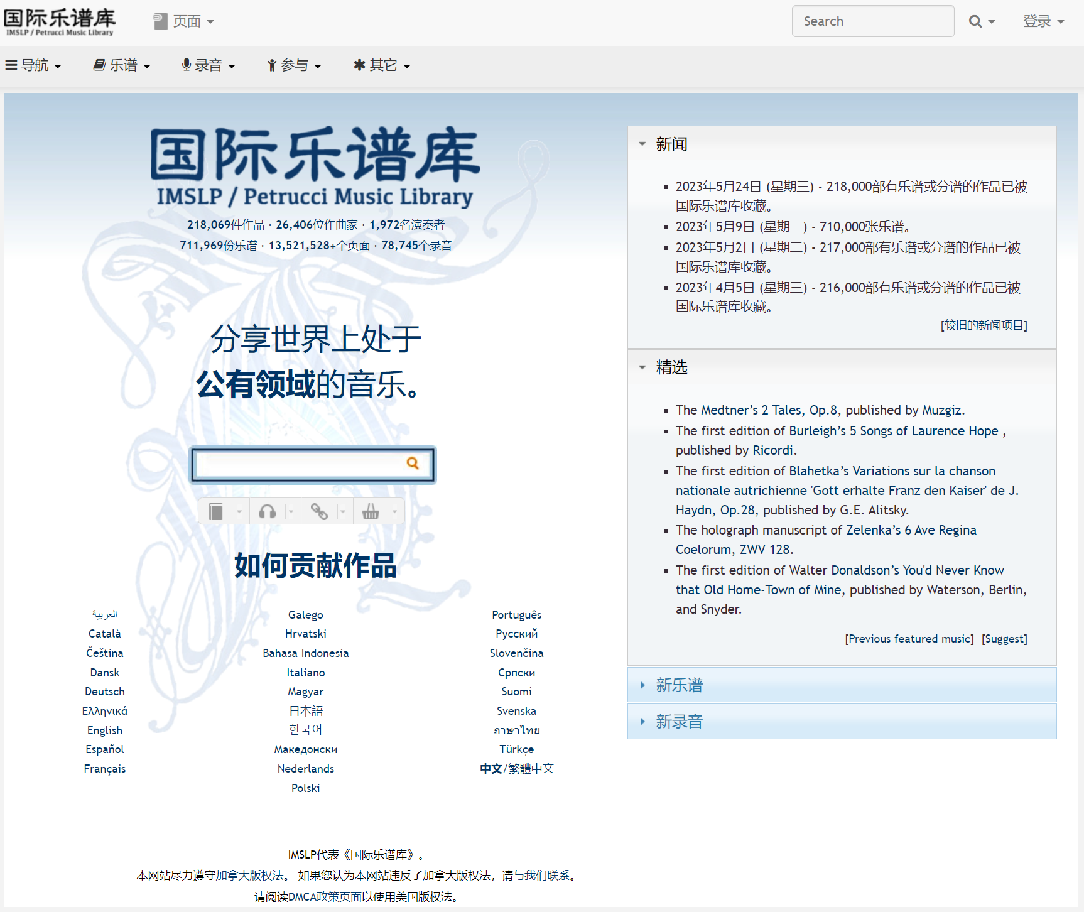Image resolution: width=1084 pixels, height=912 pixels.
Task: Switch language to Magyar
Action: coord(306,692)
